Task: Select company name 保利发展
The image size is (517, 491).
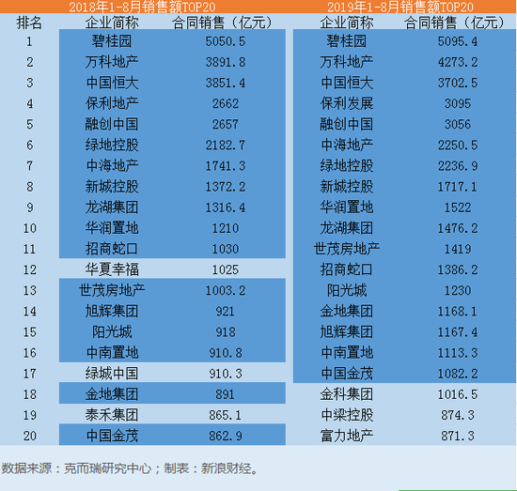Action: click(347, 103)
